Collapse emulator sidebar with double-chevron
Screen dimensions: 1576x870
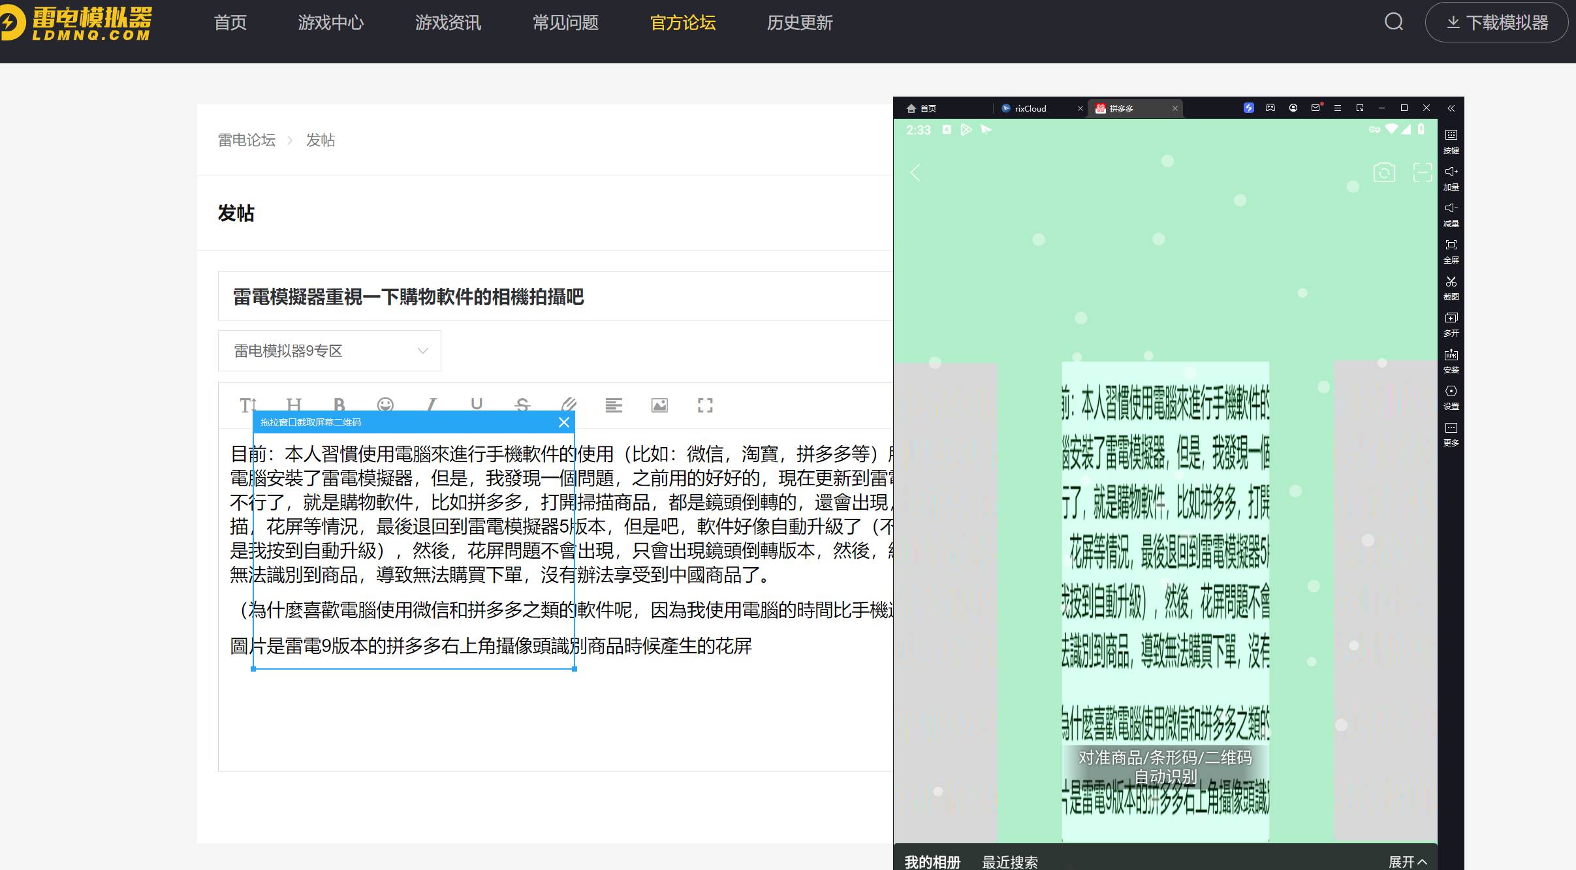(x=1451, y=108)
